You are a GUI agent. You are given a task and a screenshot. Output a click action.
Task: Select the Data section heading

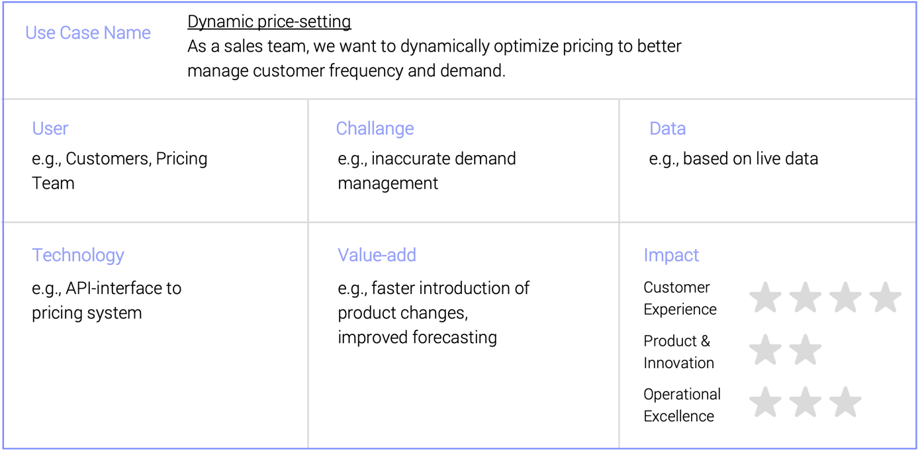click(x=667, y=128)
